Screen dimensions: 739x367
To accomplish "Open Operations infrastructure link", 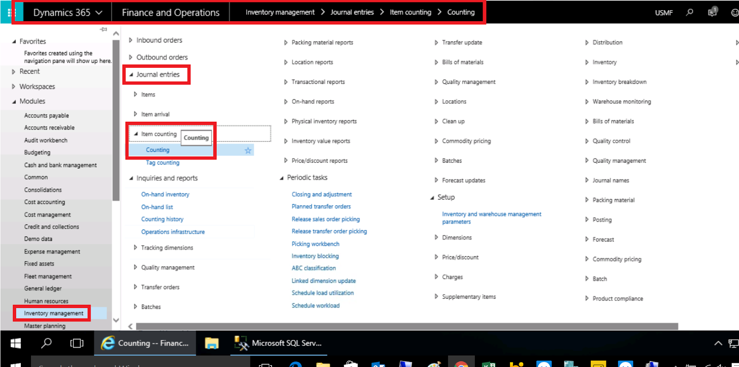I will tap(173, 232).
